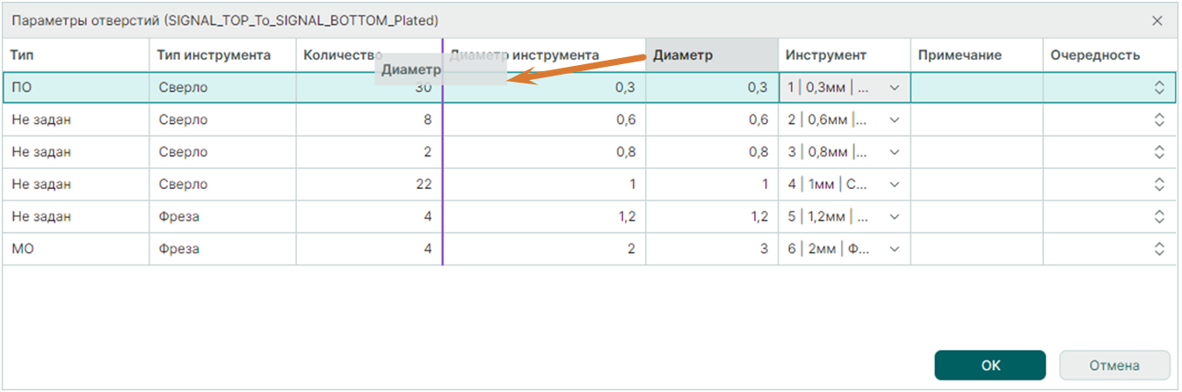1182x392 pixels.
Task: Open the Инструмент dropdown for 0,3мм row
Action: (895, 88)
